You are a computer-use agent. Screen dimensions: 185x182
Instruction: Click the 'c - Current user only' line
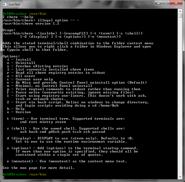30,79
